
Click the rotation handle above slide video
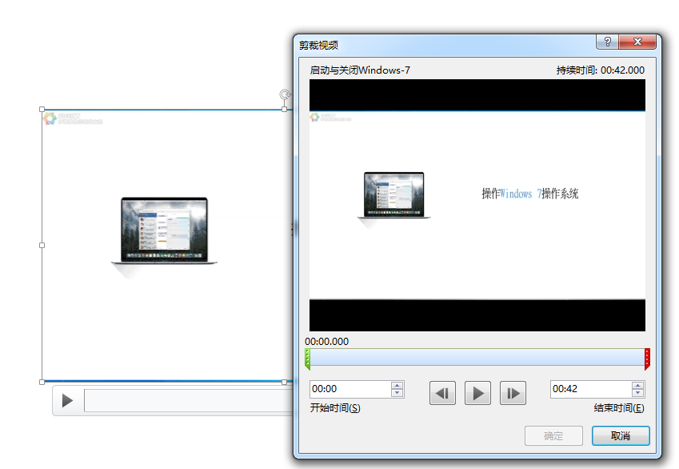[x=285, y=94]
